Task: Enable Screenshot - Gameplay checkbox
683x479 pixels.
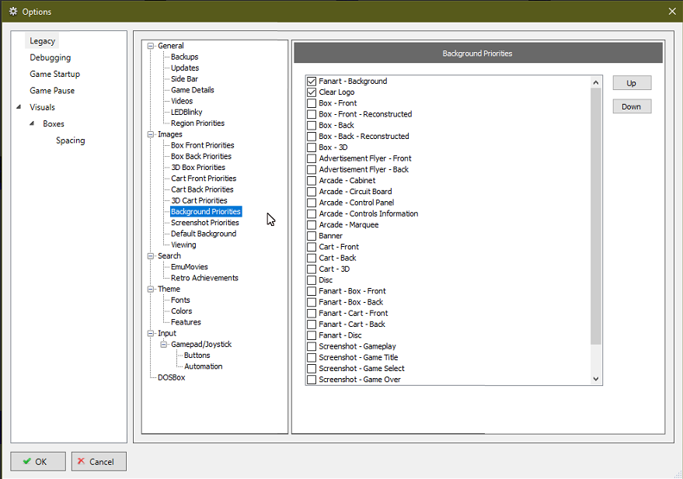Action: click(x=312, y=346)
